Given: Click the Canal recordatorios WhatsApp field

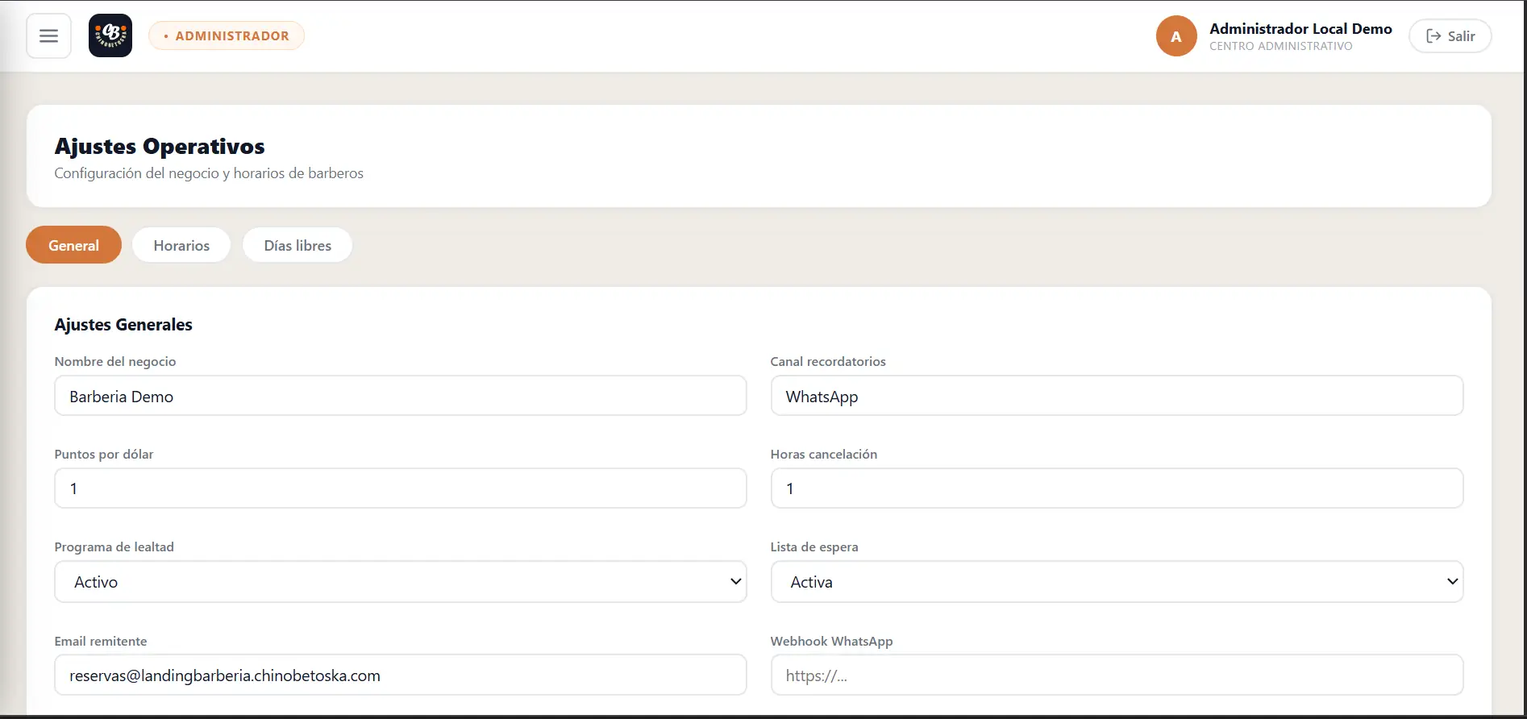Looking at the screenshot, I should pos(1117,396).
